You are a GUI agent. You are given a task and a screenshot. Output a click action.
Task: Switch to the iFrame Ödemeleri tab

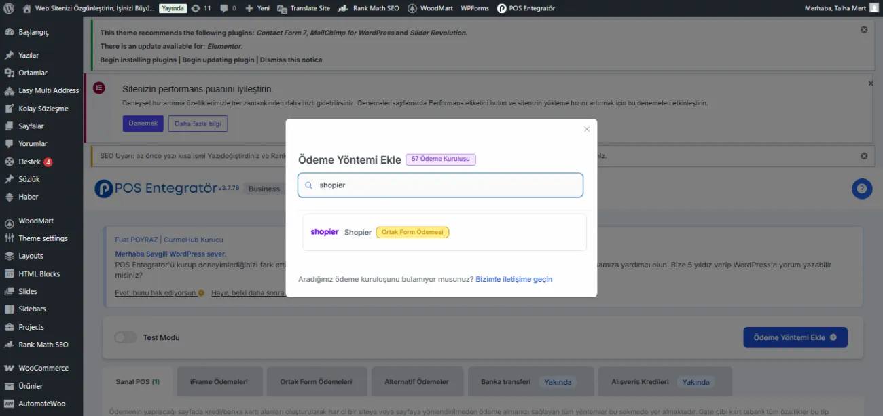[x=219, y=382]
